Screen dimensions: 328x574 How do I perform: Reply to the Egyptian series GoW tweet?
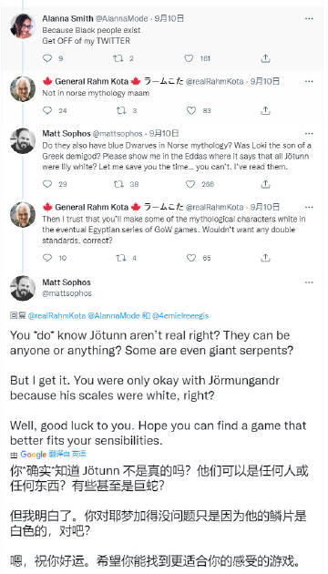click(47, 258)
